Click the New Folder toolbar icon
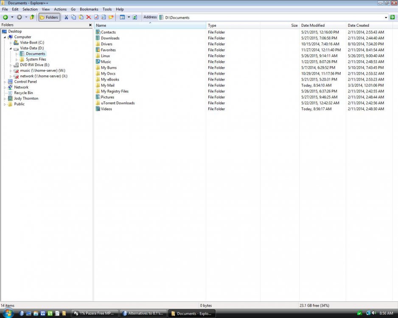The height and width of the screenshot is (318, 398). (x=111, y=17)
